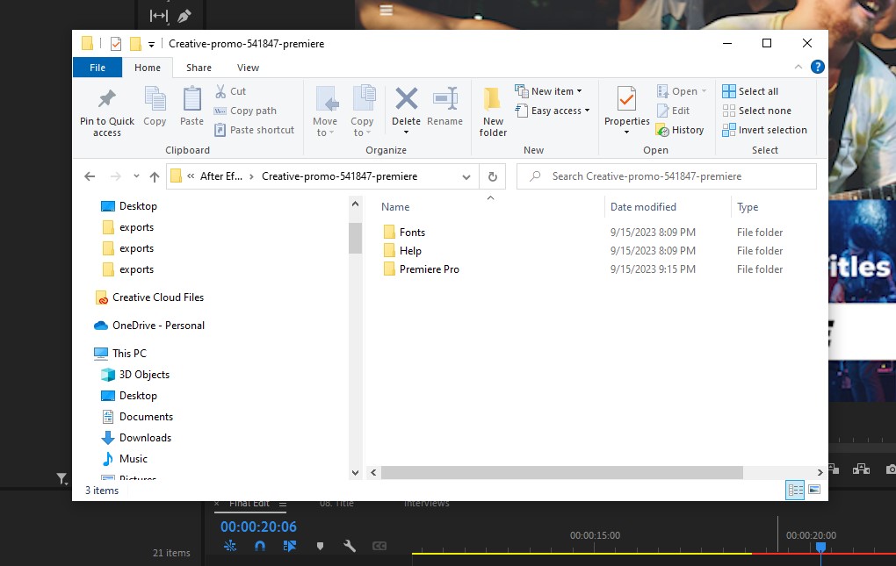
Task: Open the New item dropdown
Action: [548, 91]
